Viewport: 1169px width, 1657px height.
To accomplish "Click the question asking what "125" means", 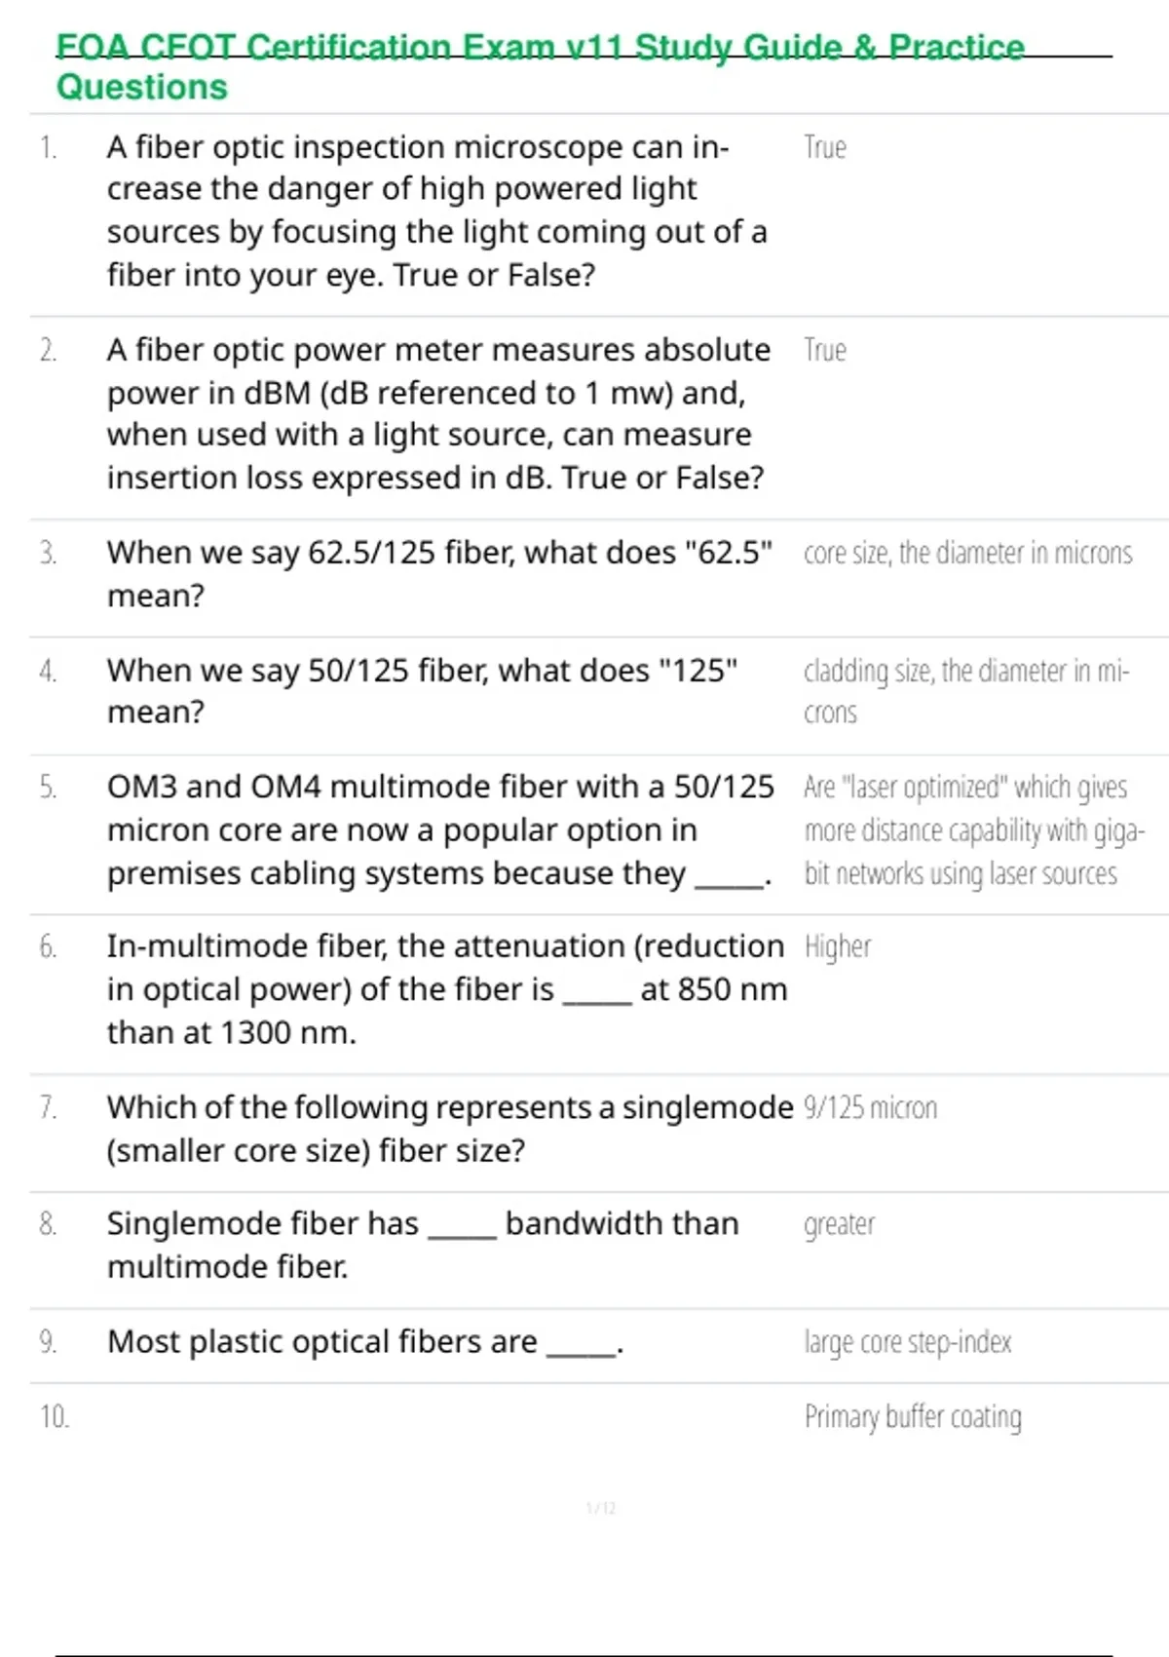I will tap(422, 691).
